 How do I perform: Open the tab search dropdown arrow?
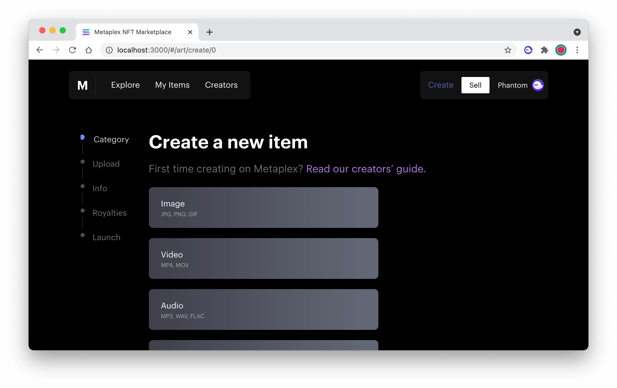(x=577, y=32)
